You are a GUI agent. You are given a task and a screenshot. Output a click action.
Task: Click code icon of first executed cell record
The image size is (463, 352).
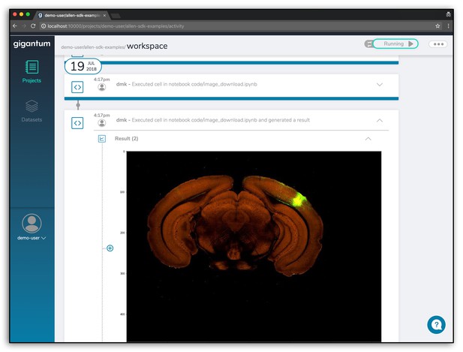pyautogui.click(x=77, y=87)
